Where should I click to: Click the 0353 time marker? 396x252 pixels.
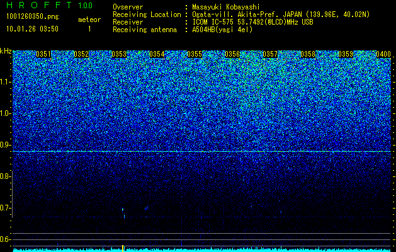[x=119, y=54]
